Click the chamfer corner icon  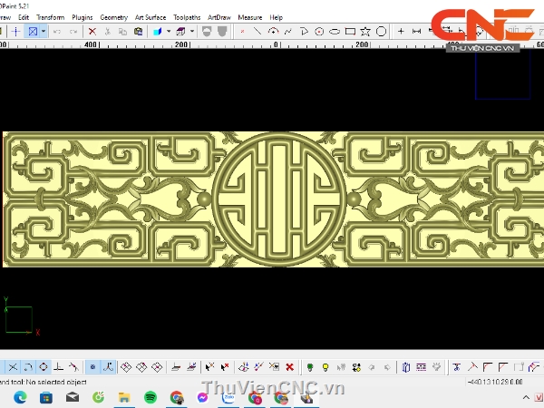tap(503, 367)
